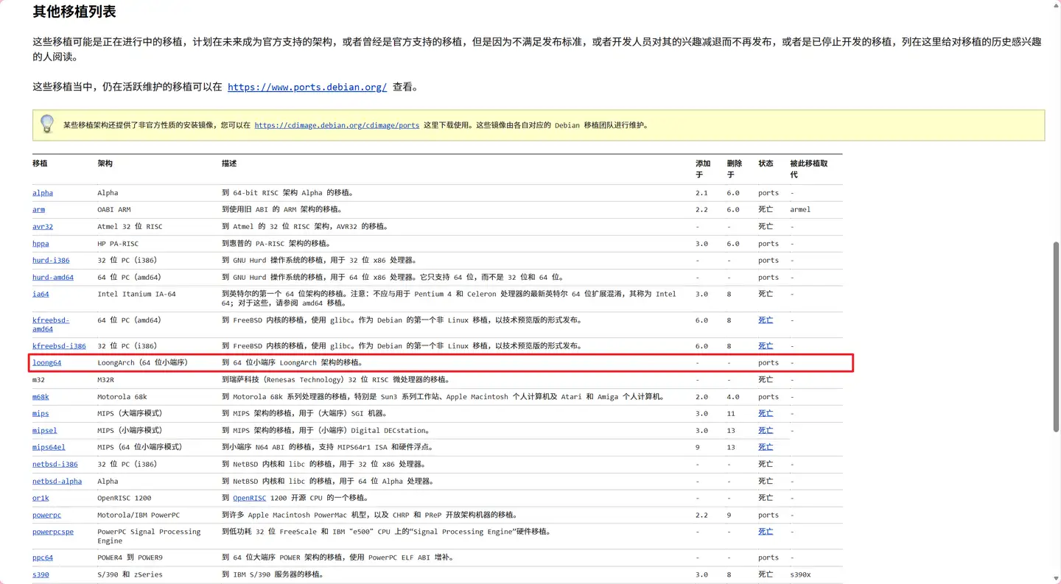Screen dimensions: 1061x584
Task: Click the 死亡 status link in the kfreebsd-i386 row
Action: (x=766, y=346)
